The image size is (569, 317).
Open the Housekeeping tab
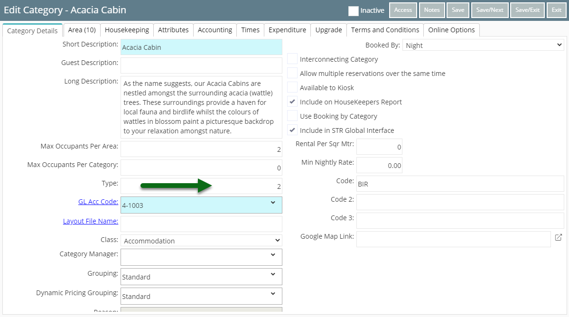127,30
